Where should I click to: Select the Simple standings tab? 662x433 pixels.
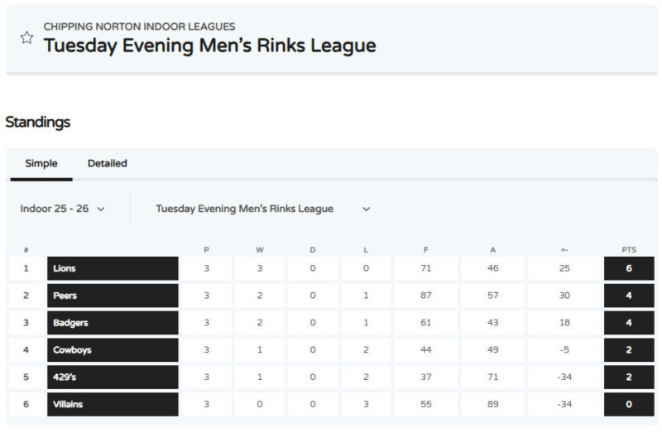(x=41, y=163)
